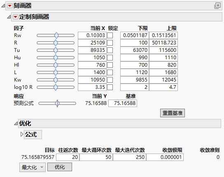Click R lower limit field 100
The height and width of the screenshot is (177, 224).
click(135, 43)
